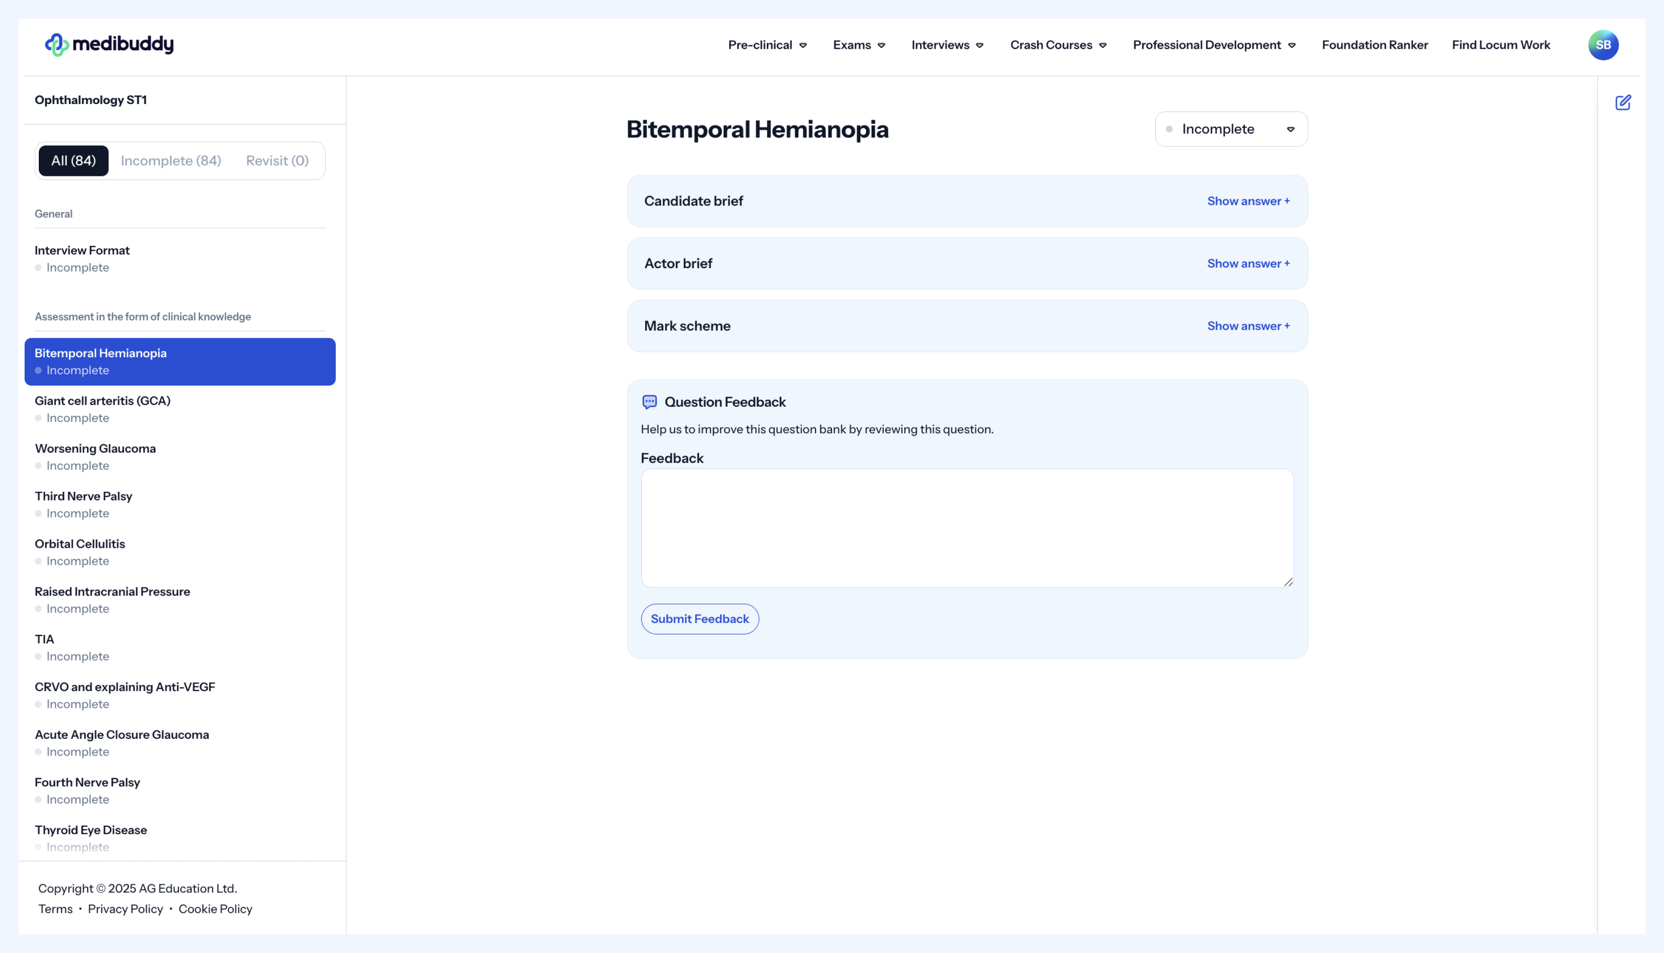This screenshot has width=1664, height=953.
Task: Open the Privacy Policy link
Action: 125,909
